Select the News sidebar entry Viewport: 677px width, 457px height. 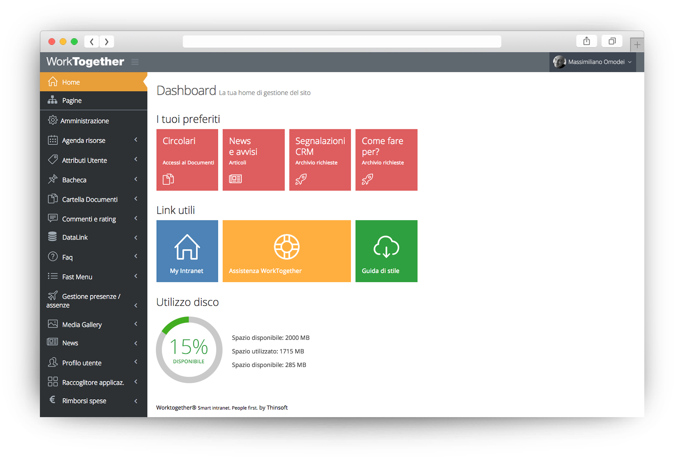point(93,343)
